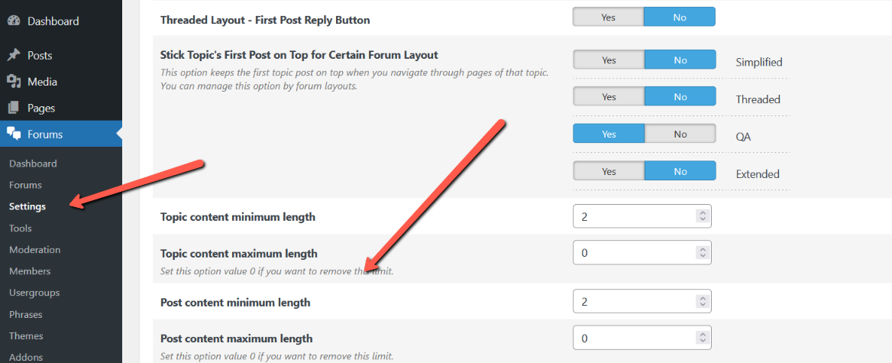The height and width of the screenshot is (363, 892).
Task: Go to Moderation in Forums submenu
Action: tap(34, 250)
